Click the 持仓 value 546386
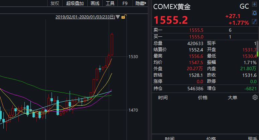 (195, 89)
